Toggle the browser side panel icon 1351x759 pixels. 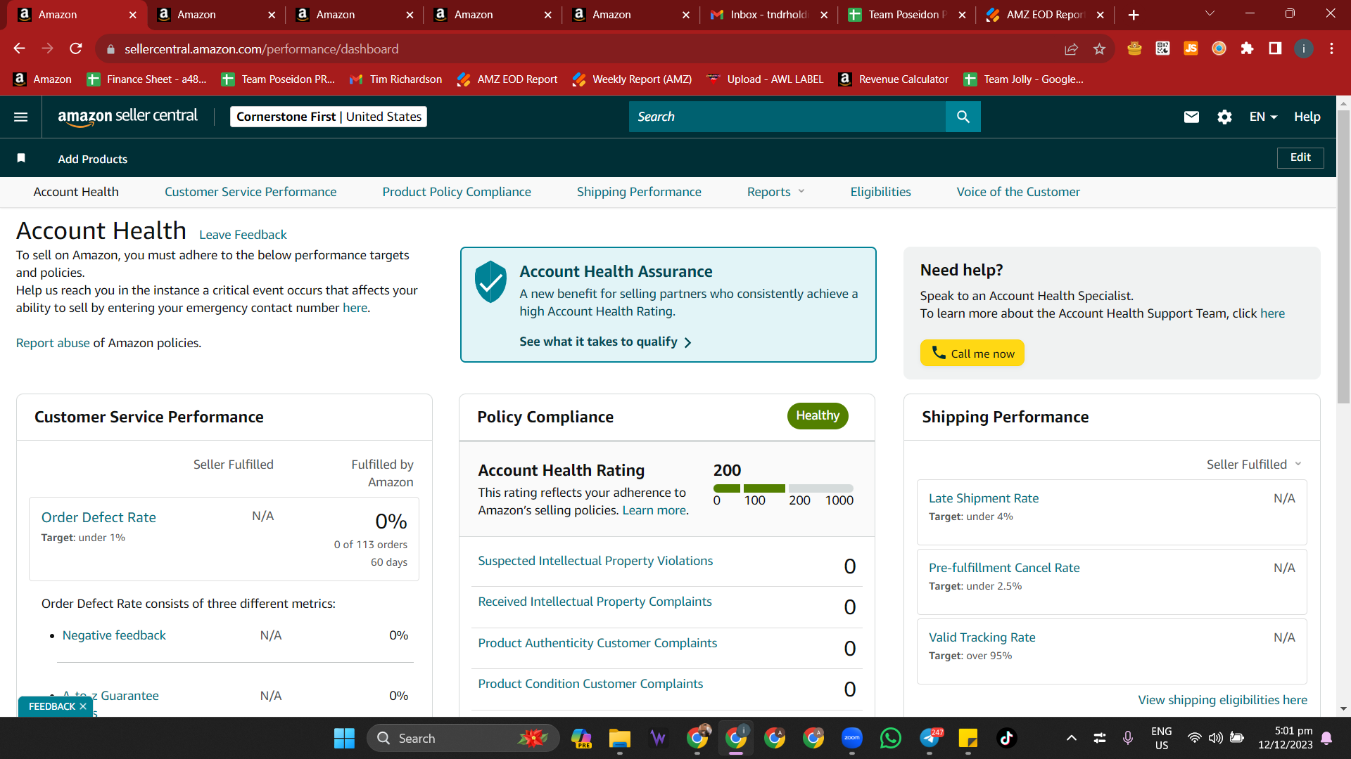point(1275,48)
